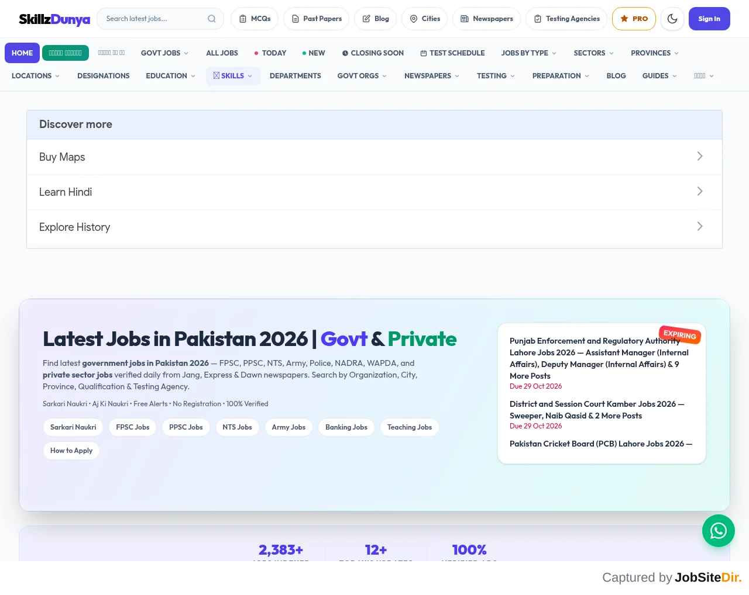Image resolution: width=749 pixels, height=595 pixels.
Task: Open Buy Maps chevron row
Action: [374, 157]
